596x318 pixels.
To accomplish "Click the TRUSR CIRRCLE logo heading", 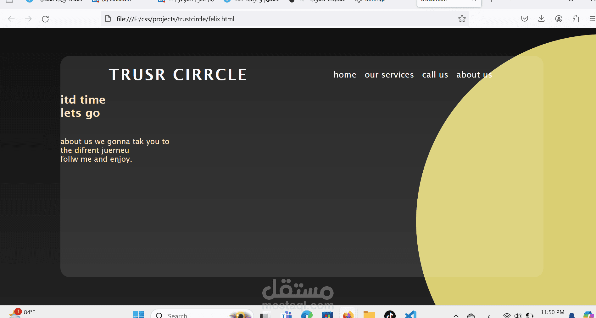I will point(178,75).
